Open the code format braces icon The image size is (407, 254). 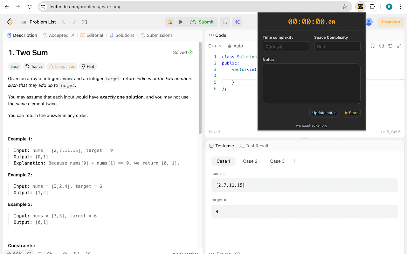tap(382, 46)
